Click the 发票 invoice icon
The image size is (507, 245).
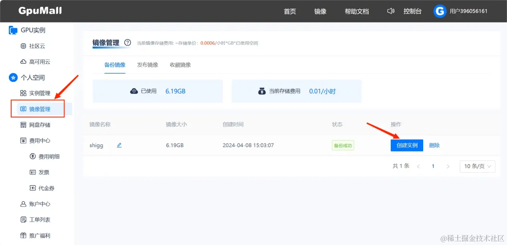coord(33,172)
